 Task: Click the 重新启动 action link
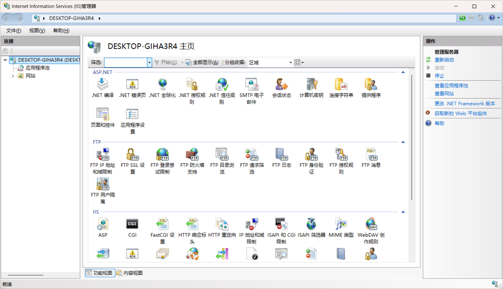444,60
